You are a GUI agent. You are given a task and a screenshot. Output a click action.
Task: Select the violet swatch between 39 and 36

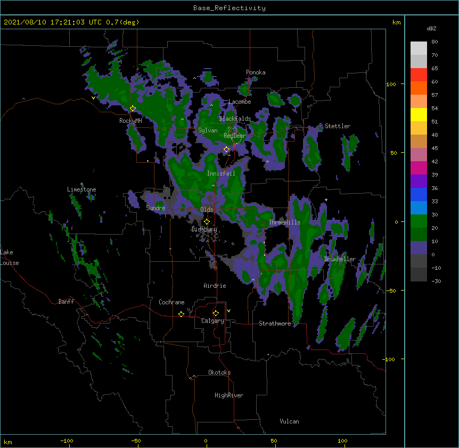coord(419,181)
